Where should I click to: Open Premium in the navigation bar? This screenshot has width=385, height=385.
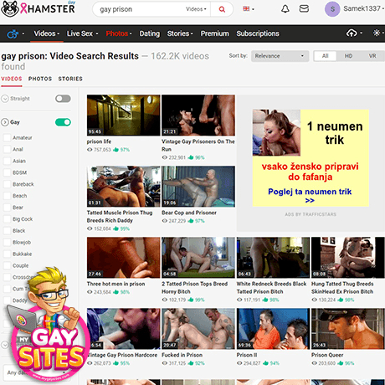[214, 33]
